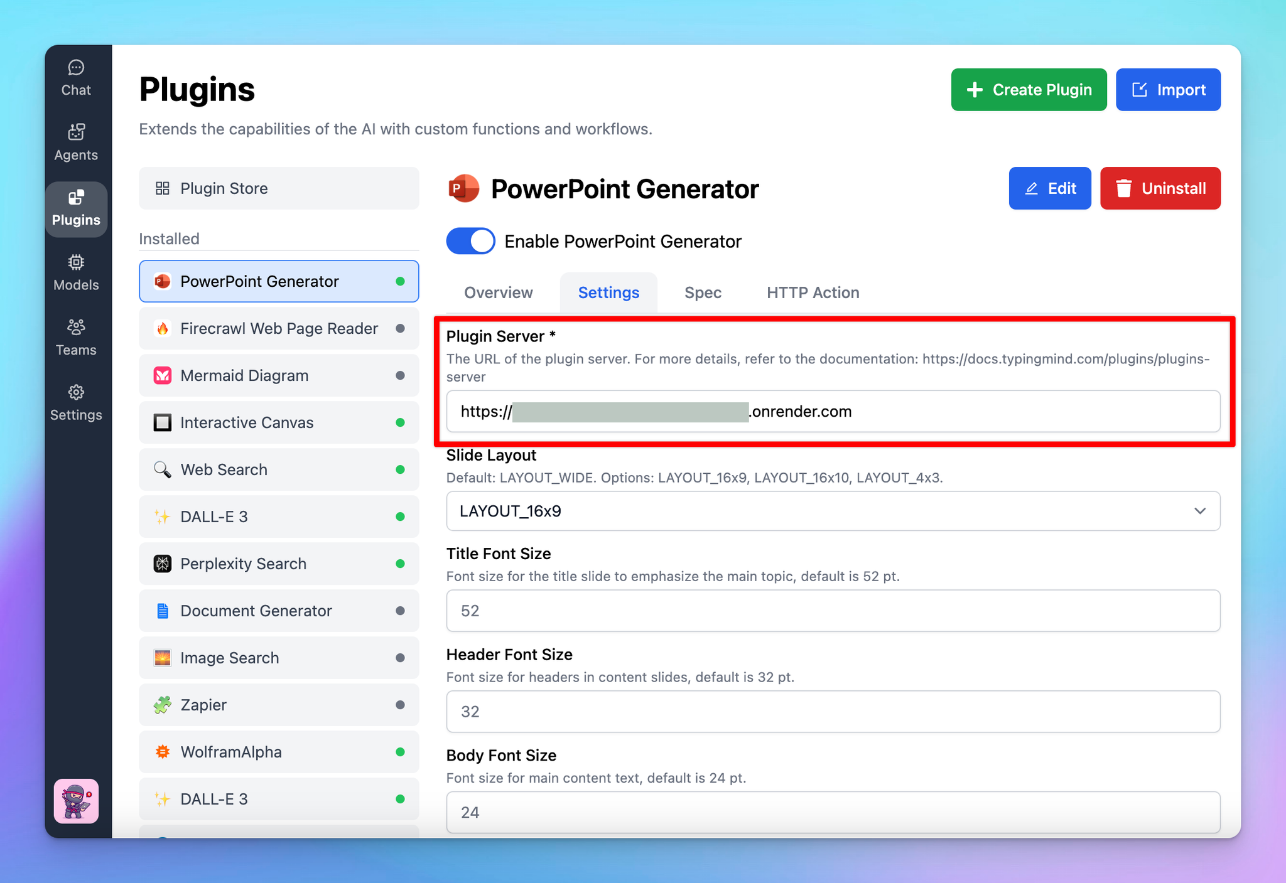Viewport: 1286px width, 883px height.
Task: Toggle Enable PowerPoint Generator switch
Action: click(x=470, y=242)
